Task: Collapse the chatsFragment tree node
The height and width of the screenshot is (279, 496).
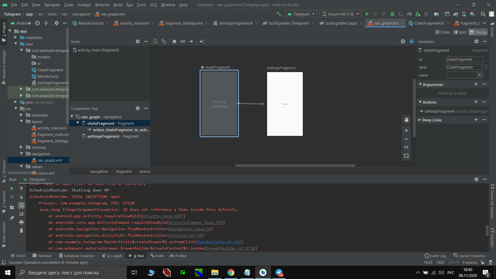Action: coord(78,123)
